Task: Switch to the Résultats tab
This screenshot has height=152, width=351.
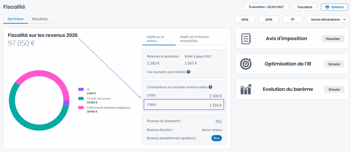Action: tap(40, 19)
